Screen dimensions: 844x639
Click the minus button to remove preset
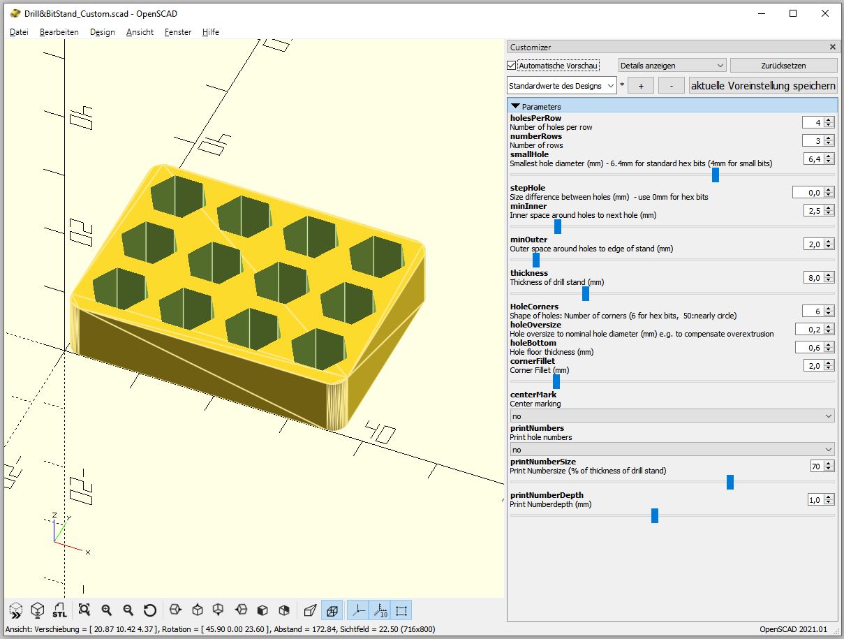[672, 85]
